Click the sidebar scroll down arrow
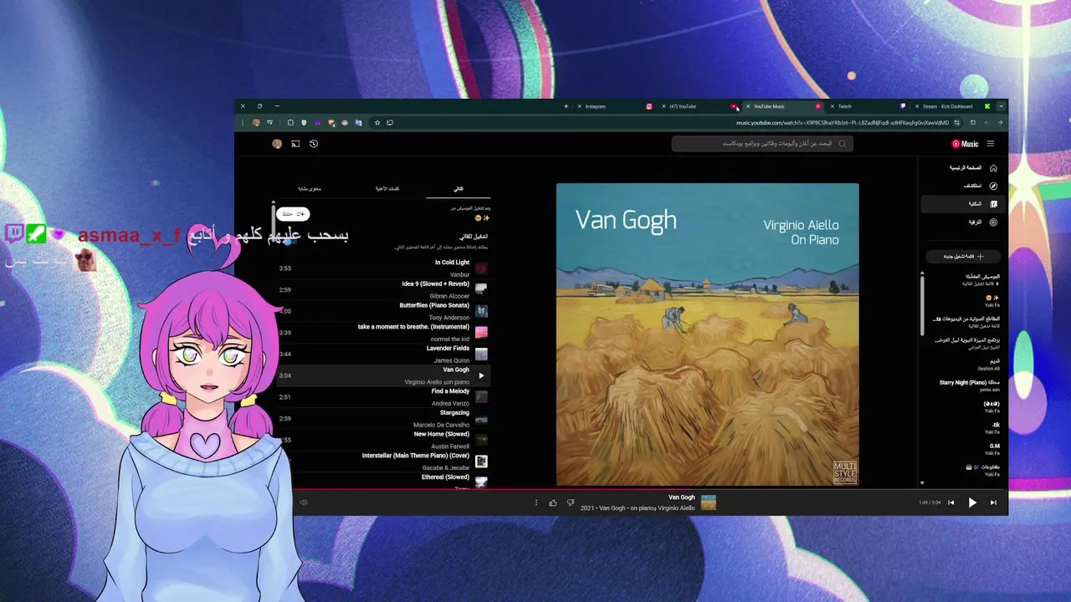This screenshot has height=602, width=1071. [922, 483]
